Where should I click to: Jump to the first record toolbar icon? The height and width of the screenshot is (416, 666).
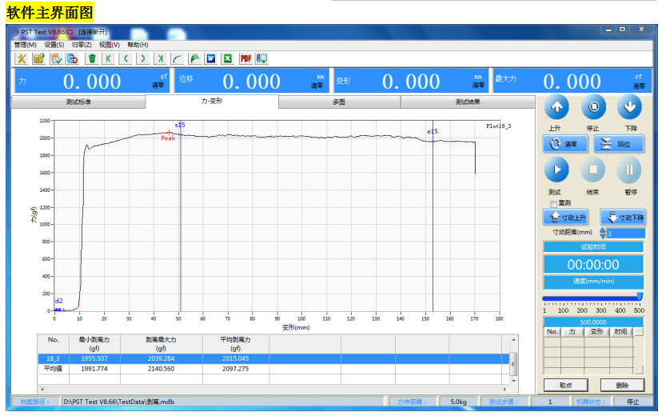pos(109,58)
